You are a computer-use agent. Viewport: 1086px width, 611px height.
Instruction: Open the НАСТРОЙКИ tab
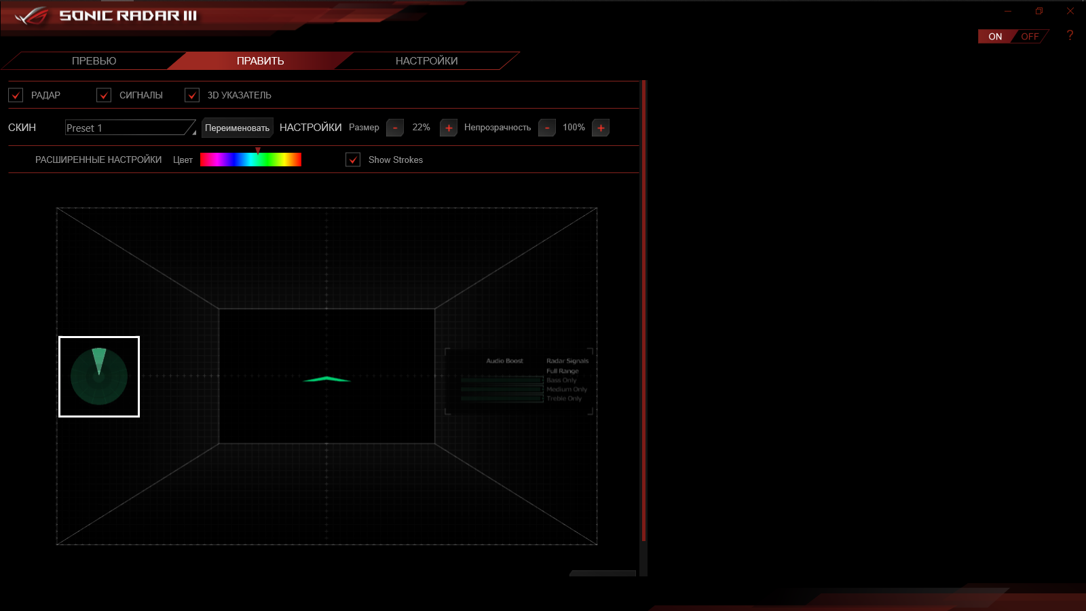[427, 61]
